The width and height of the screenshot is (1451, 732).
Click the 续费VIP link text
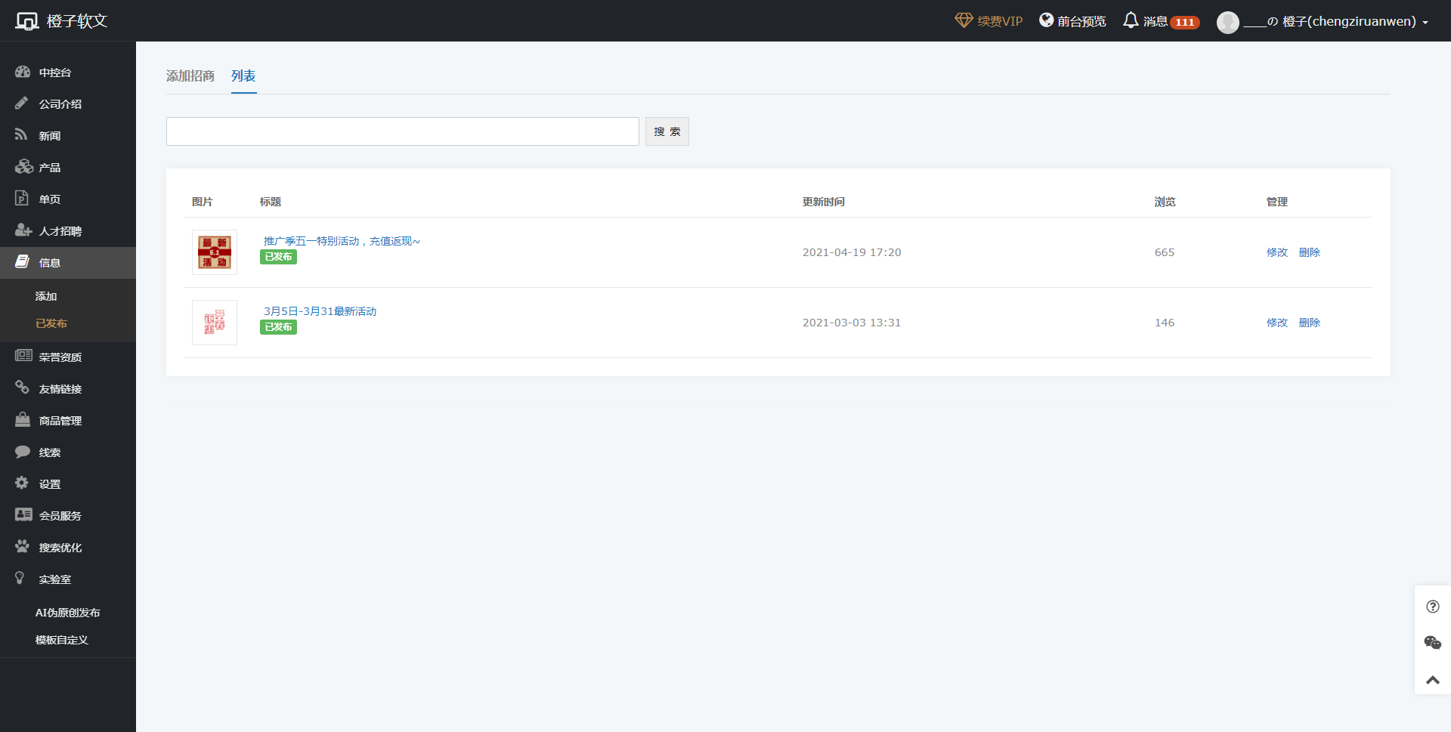[1000, 21]
